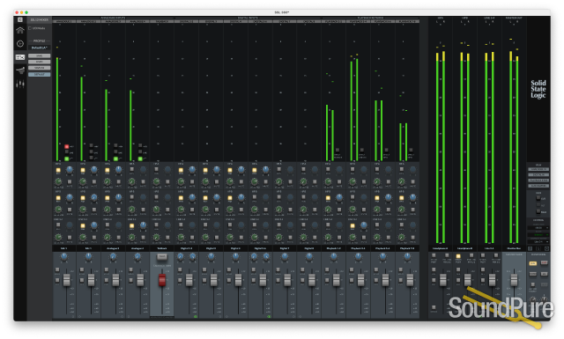
Task: Toggle the MONO button in Monitoring section
Action: 532,274
